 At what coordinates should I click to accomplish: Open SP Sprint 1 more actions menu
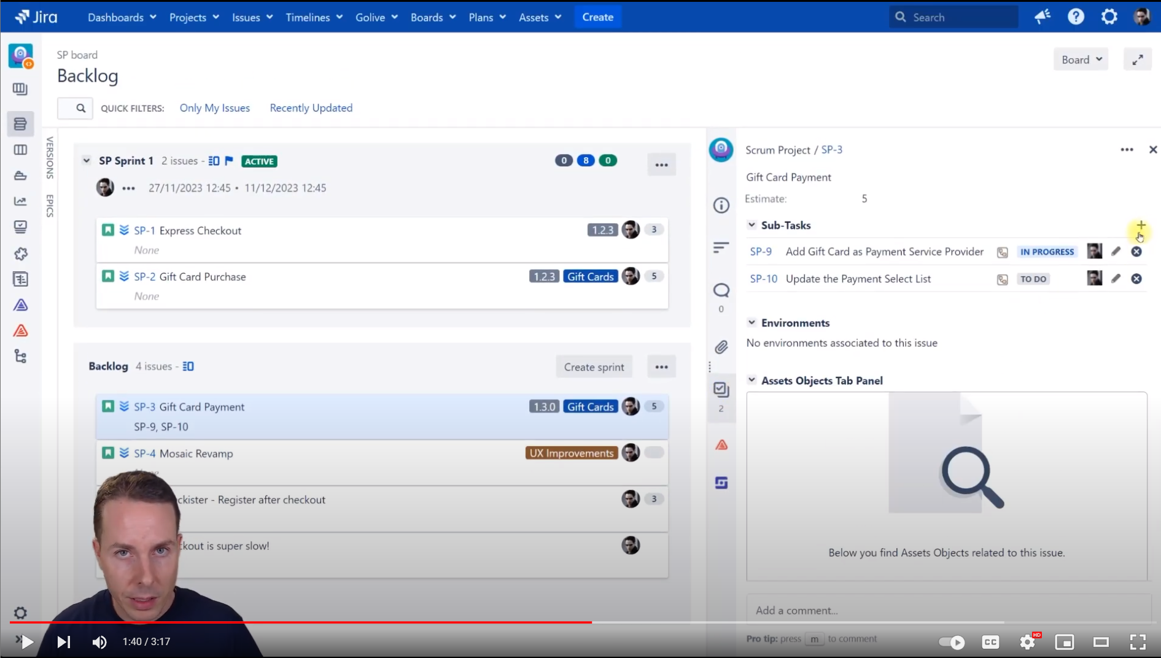661,164
